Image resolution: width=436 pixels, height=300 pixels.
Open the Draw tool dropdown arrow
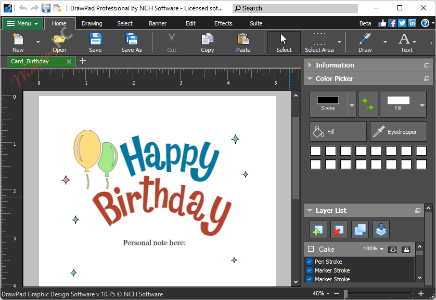(x=385, y=42)
